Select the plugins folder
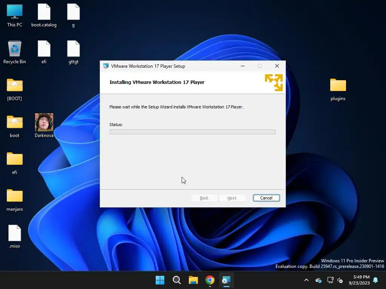The width and height of the screenshot is (386, 289). [338, 89]
